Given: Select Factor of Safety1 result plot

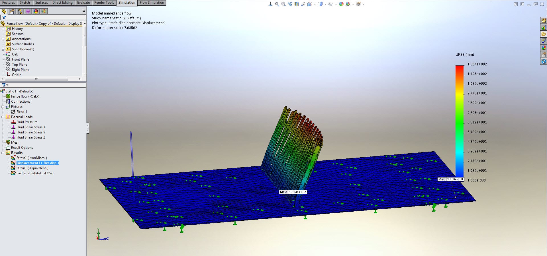Looking at the screenshot, I should 35,173.
